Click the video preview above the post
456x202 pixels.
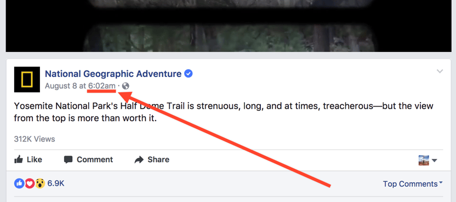[229, 26]
